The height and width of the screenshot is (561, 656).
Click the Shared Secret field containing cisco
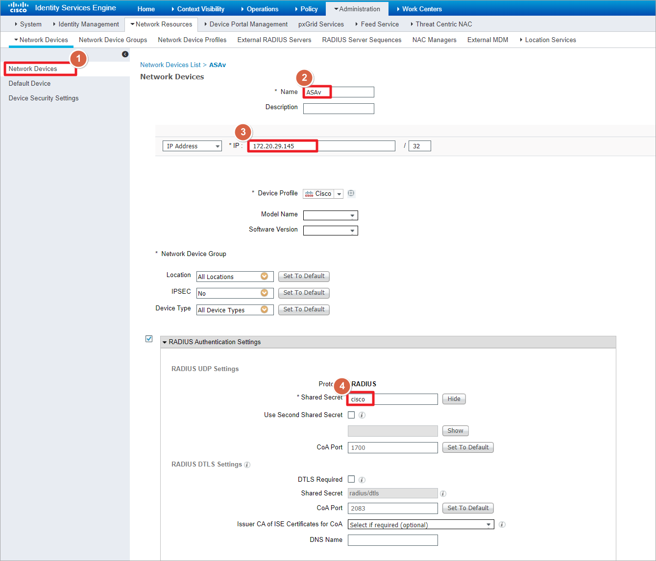(x=392, y=399)
